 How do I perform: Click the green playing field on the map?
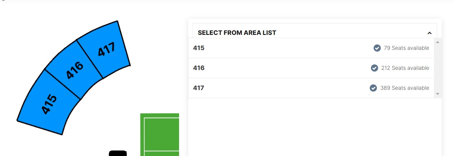(160, 135)
